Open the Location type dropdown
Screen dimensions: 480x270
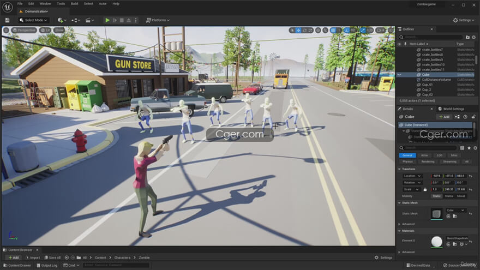412,176
